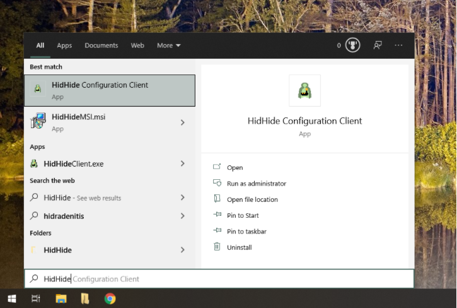The width and height of the screenshot is (457, 308).
Task: Select Open file location action
Action: [x=252, y=199]
